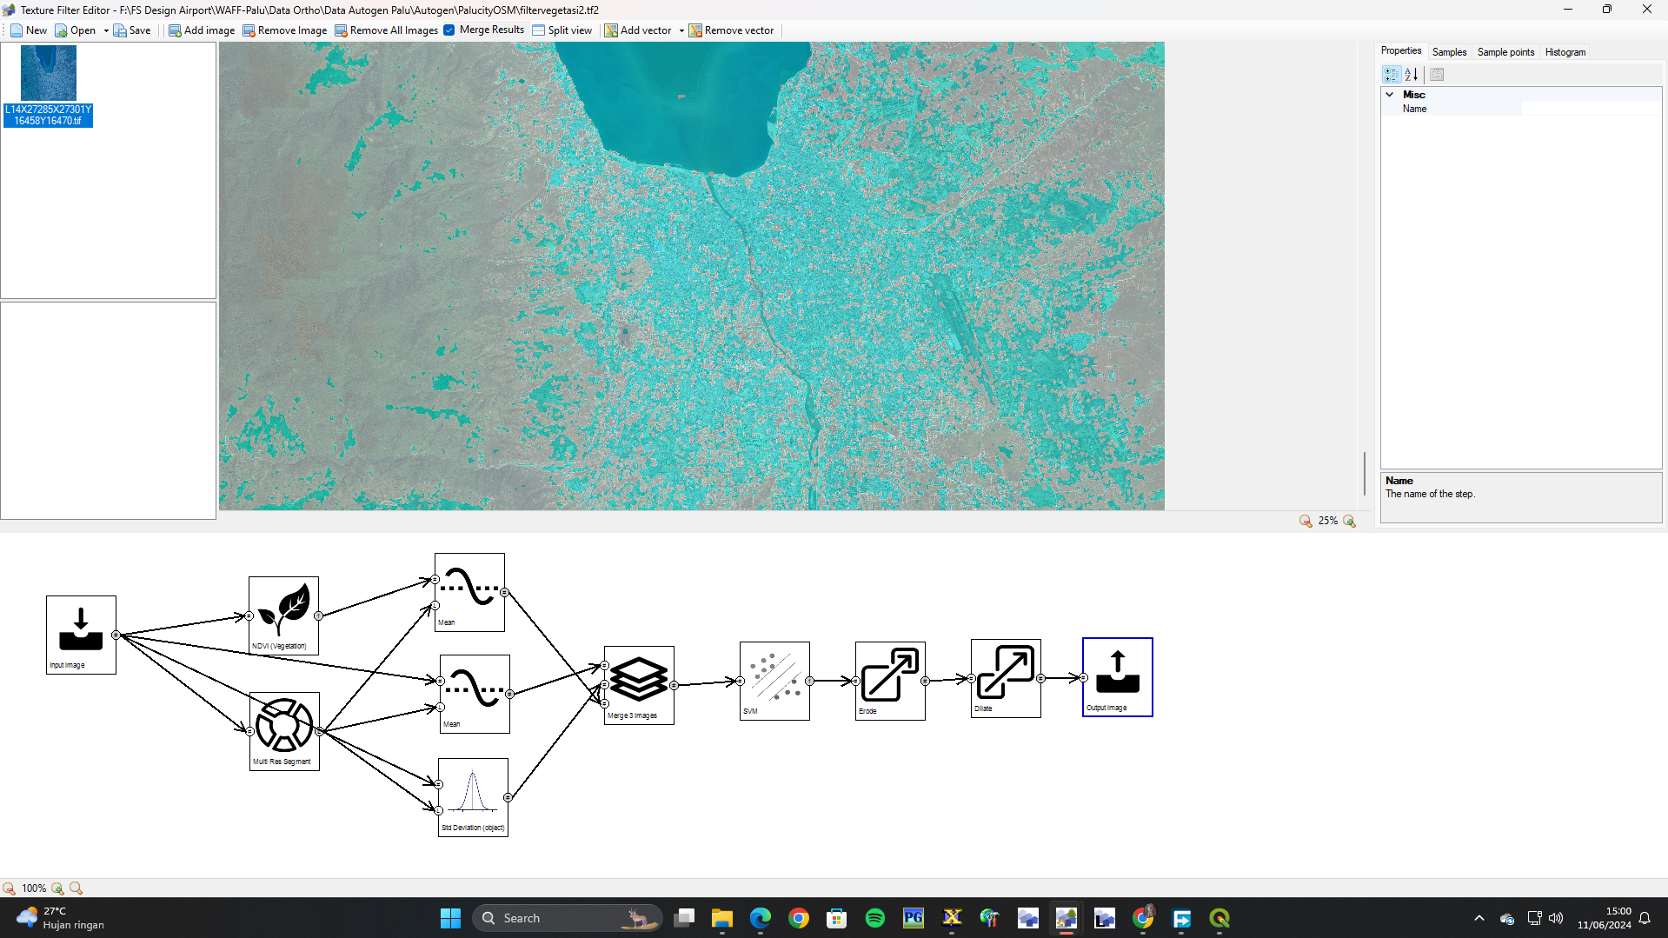This screenshot has height=938, width=1668.
Task: Toggle alphabetical sorting in Properties panel
Action: (1410, 75)
